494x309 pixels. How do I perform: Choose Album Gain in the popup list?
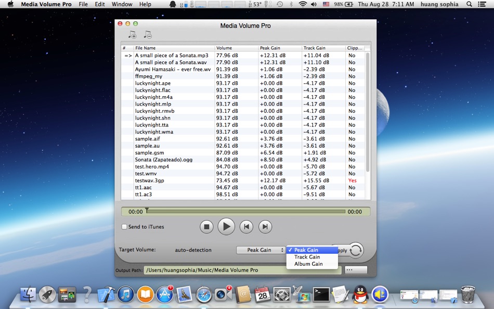(312, 264)
